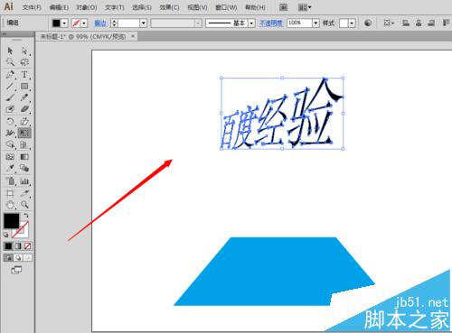Screen dimensions: 452x333
Task: Select the Type (T) tool
Action: point(24,74)
